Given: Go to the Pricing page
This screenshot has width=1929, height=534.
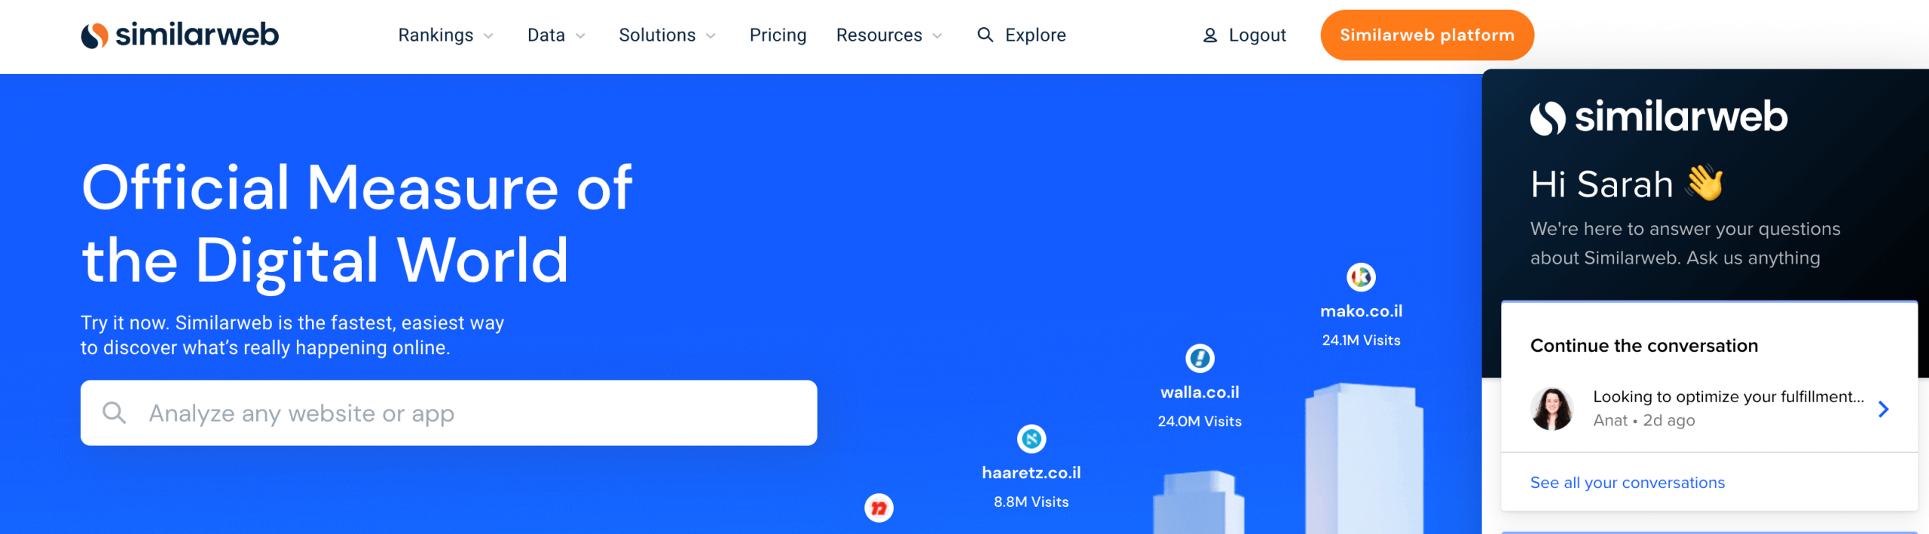Looking at the screenshot, I should (778, 35).
